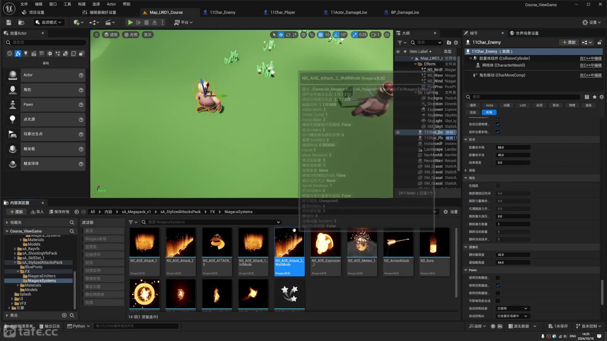Toggle the checked 使用控制器旋 checkbox
The width and height of the screenshot is (607, 341).
tap(498, 285)
